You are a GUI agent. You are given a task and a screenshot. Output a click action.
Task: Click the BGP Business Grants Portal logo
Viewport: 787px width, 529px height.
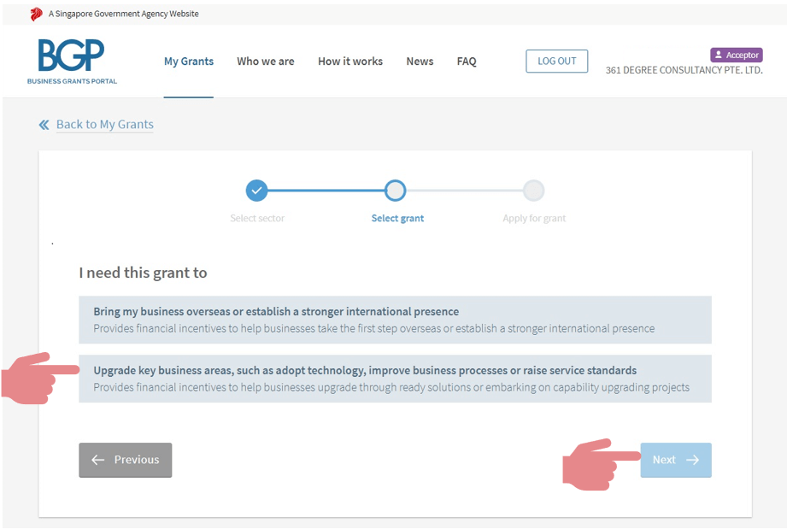(x=72, y=62)
